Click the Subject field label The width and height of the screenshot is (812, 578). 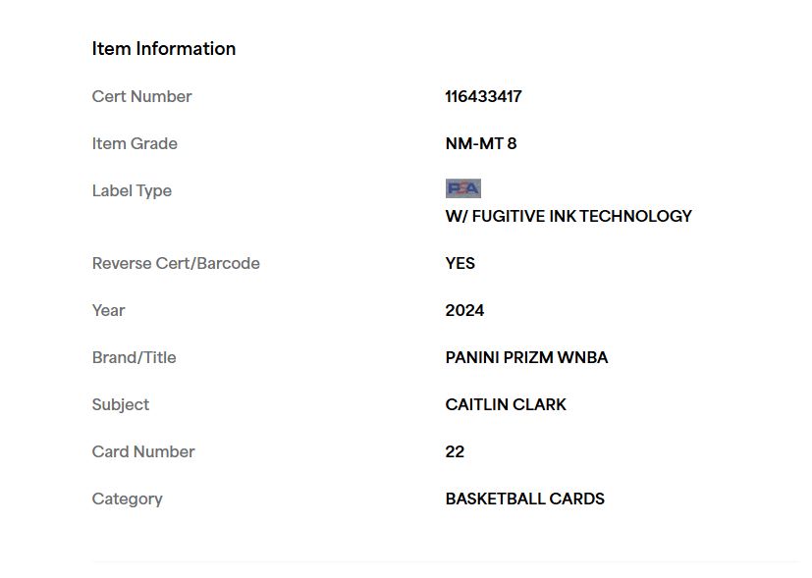(120, 404)
